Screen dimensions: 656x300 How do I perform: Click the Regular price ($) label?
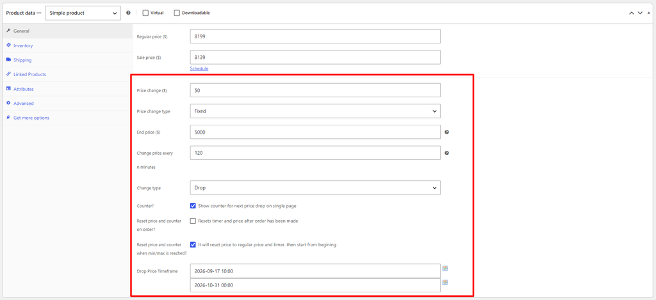152,36
